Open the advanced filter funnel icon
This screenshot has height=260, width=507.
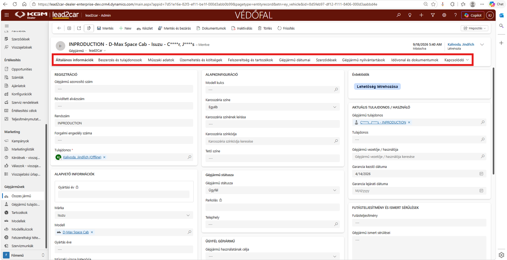tap(433, 15)
